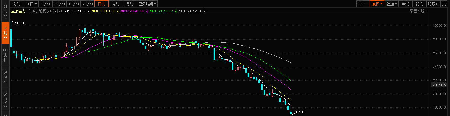Click the 16985 low price marker
This screenshot has width=450, height=116.
[x=300, y=112]
